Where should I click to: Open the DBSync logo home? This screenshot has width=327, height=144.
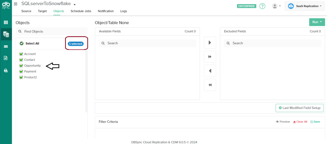pos(6,6)
